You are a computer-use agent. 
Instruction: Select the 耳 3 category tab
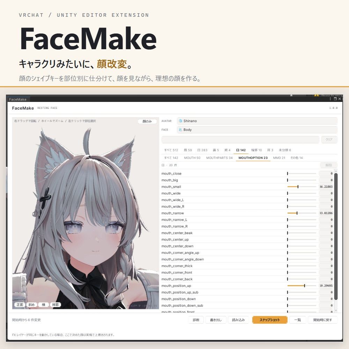coord(270,150)
